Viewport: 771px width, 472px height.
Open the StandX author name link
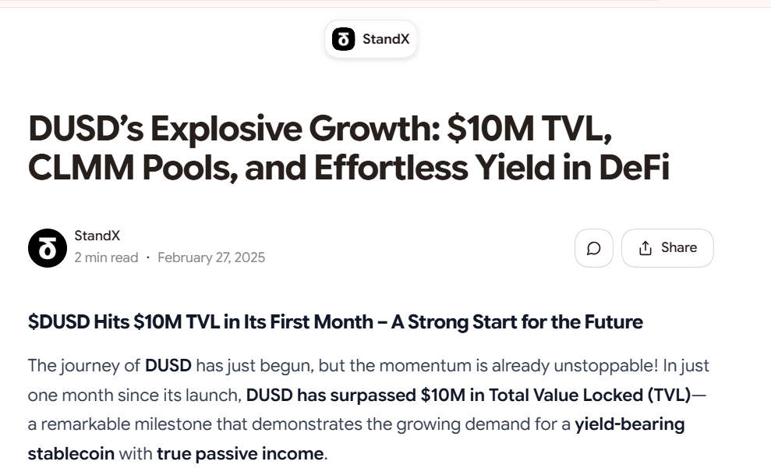(97, 236)
